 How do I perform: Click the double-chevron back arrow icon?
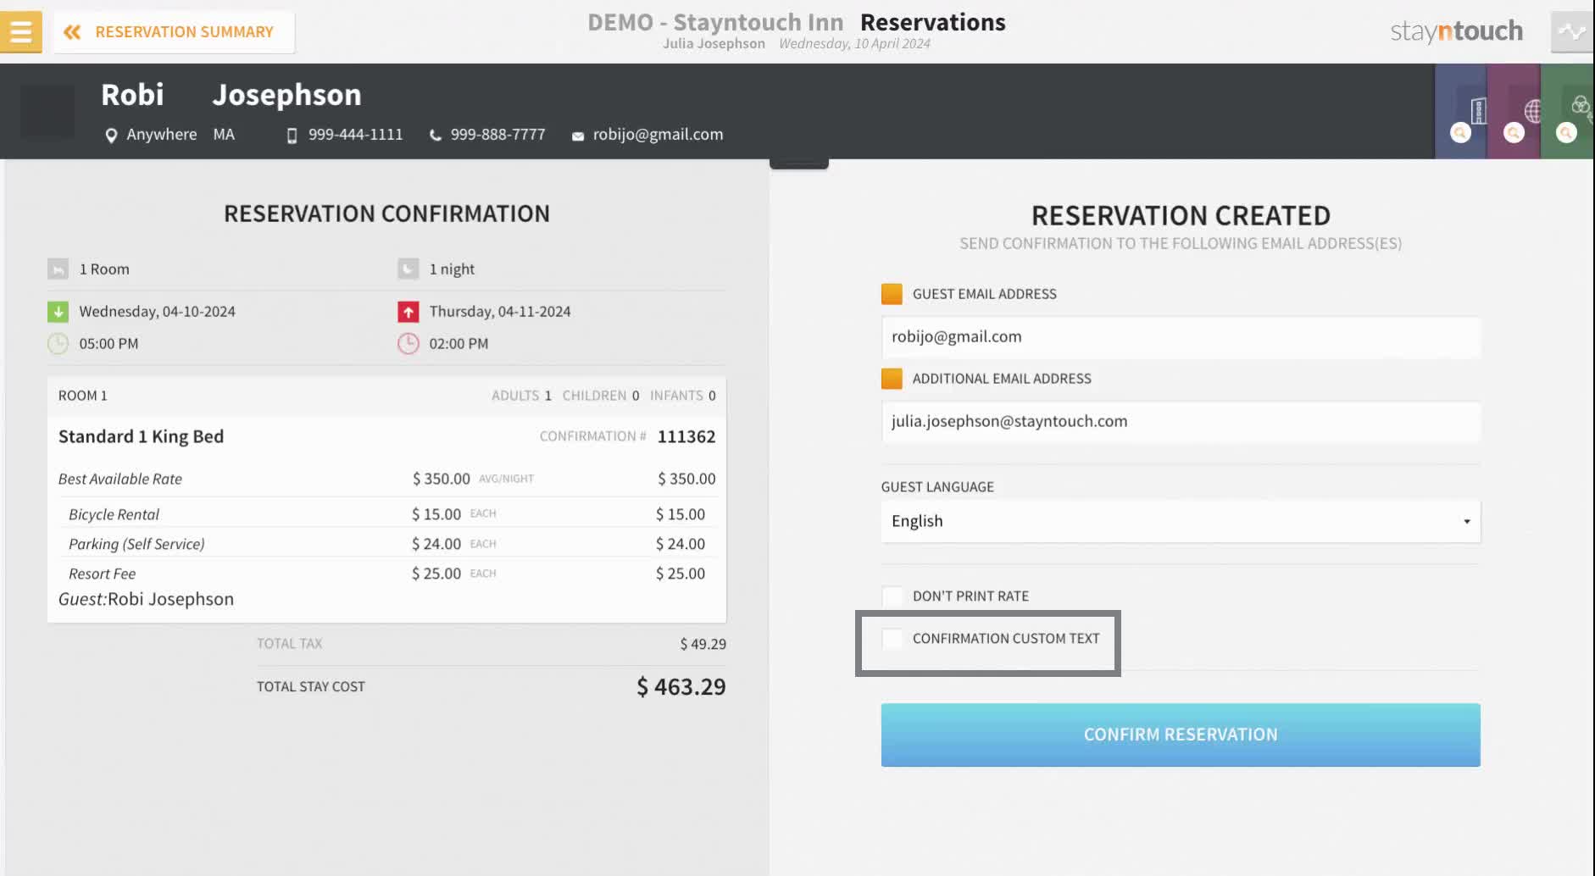tap(72, 32)
